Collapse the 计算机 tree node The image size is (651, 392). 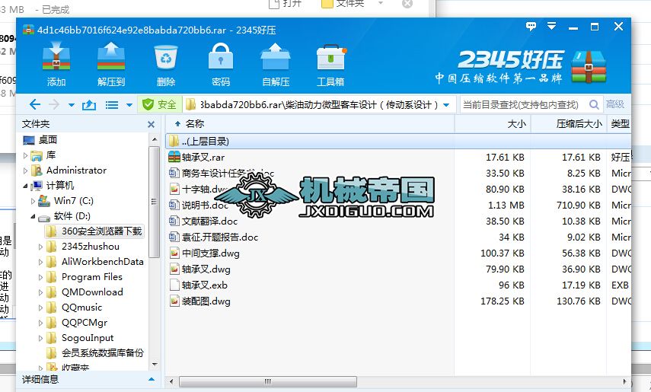point(25,186)
